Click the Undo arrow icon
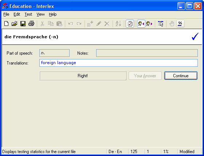Viewport: 204px width, 156px height. click(71, 24)
